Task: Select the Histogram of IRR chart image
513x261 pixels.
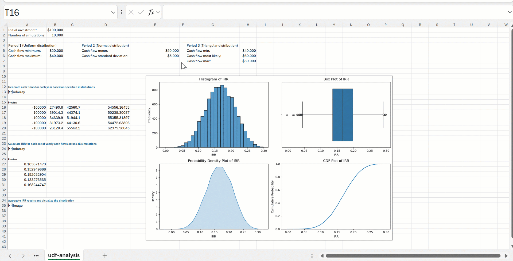Action: [x=214, y=115]
